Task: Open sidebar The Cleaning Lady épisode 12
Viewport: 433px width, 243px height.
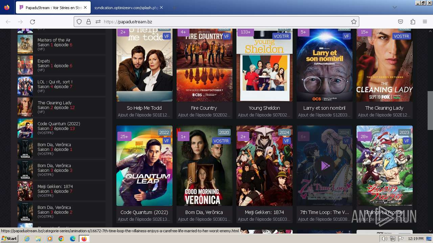Action: click(x=62, y=107)
